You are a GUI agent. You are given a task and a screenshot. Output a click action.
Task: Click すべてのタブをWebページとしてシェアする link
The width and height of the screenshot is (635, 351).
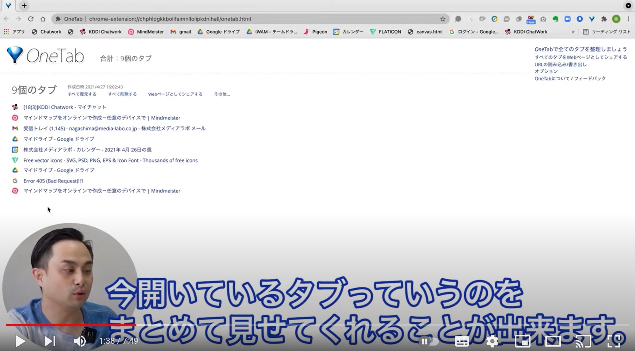click(581, 57)
